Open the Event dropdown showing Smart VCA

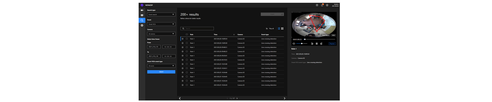click(161, 24)
